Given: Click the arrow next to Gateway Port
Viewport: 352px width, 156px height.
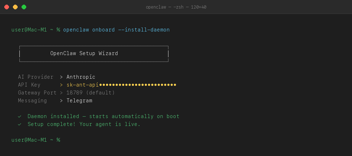Looking at the screenshot, I should 61,93.
